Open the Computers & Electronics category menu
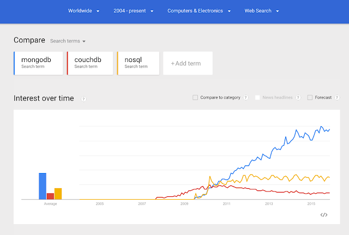The width and height of the screenshot is (349, 235). click(x=199, y=11)
